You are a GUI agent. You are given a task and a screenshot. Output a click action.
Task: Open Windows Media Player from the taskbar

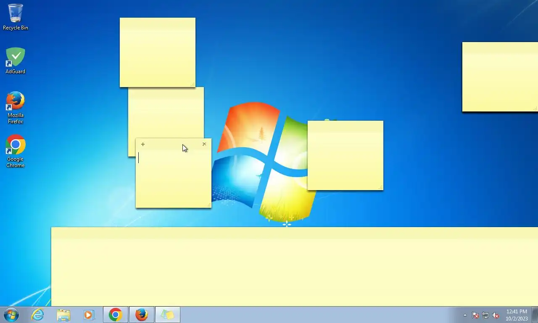pyautogui.click(x=89, y=315)
